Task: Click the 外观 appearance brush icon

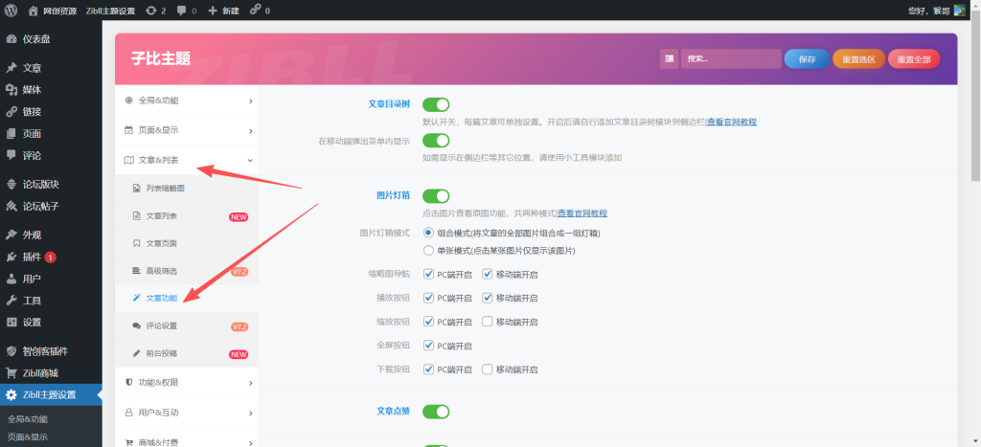Action: (11, 235)
